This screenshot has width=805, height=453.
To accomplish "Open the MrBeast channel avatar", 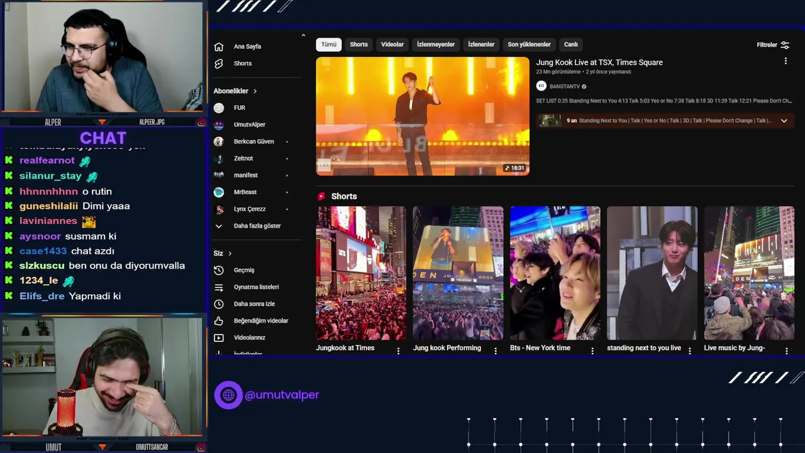I will tap(219, 192).
